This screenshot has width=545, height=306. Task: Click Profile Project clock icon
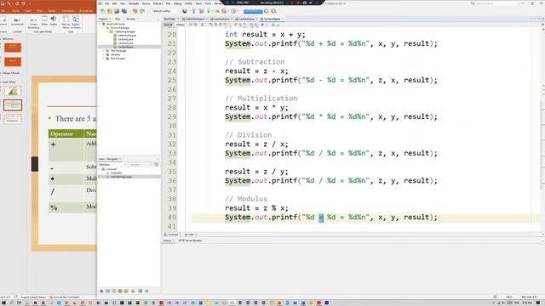pyautogui.click(x=233, y=11)
